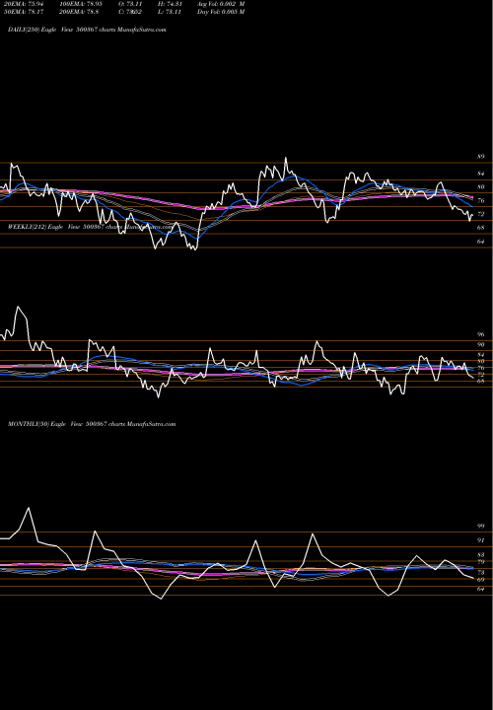The width and height of the screenshot is (493, 710).
Task: Click the DAILY(250) Eagle View chart title
Action: (87, 30)
